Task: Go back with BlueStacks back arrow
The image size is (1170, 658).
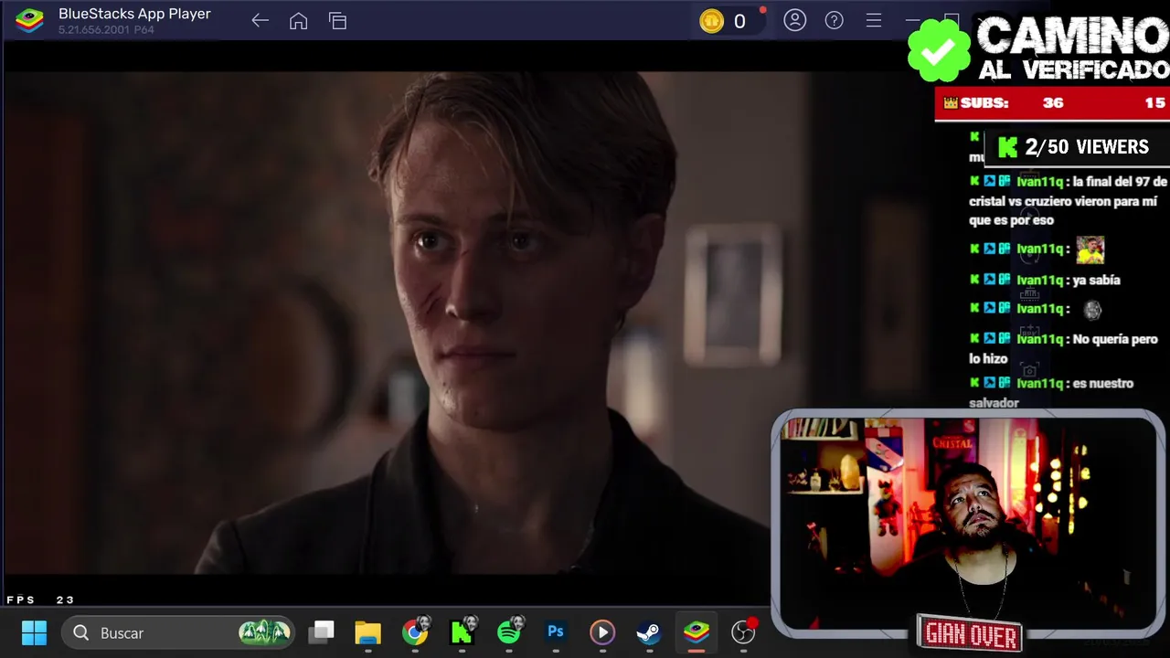Action: point(260,21)
